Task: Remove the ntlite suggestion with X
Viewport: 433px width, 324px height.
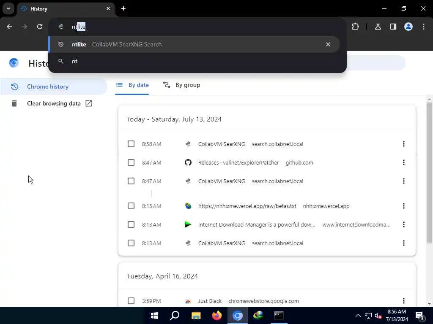Action: [328, 44]
